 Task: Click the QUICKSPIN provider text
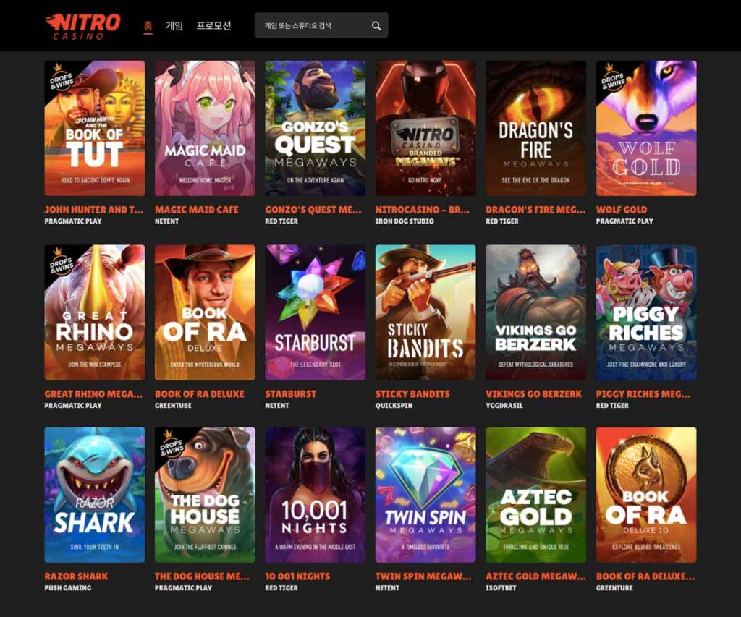(x=394, y=405)
